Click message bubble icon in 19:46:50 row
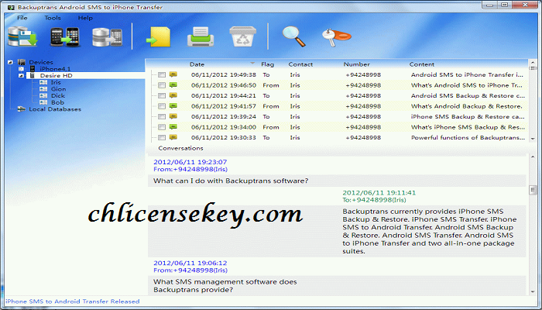 [173, 85]
